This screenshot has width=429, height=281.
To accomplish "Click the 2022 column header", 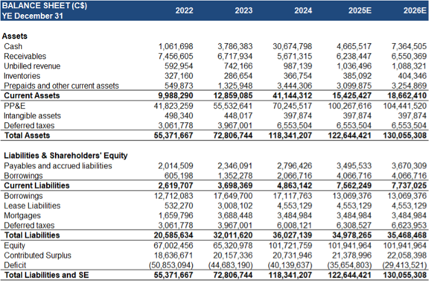I will (184, 11).
